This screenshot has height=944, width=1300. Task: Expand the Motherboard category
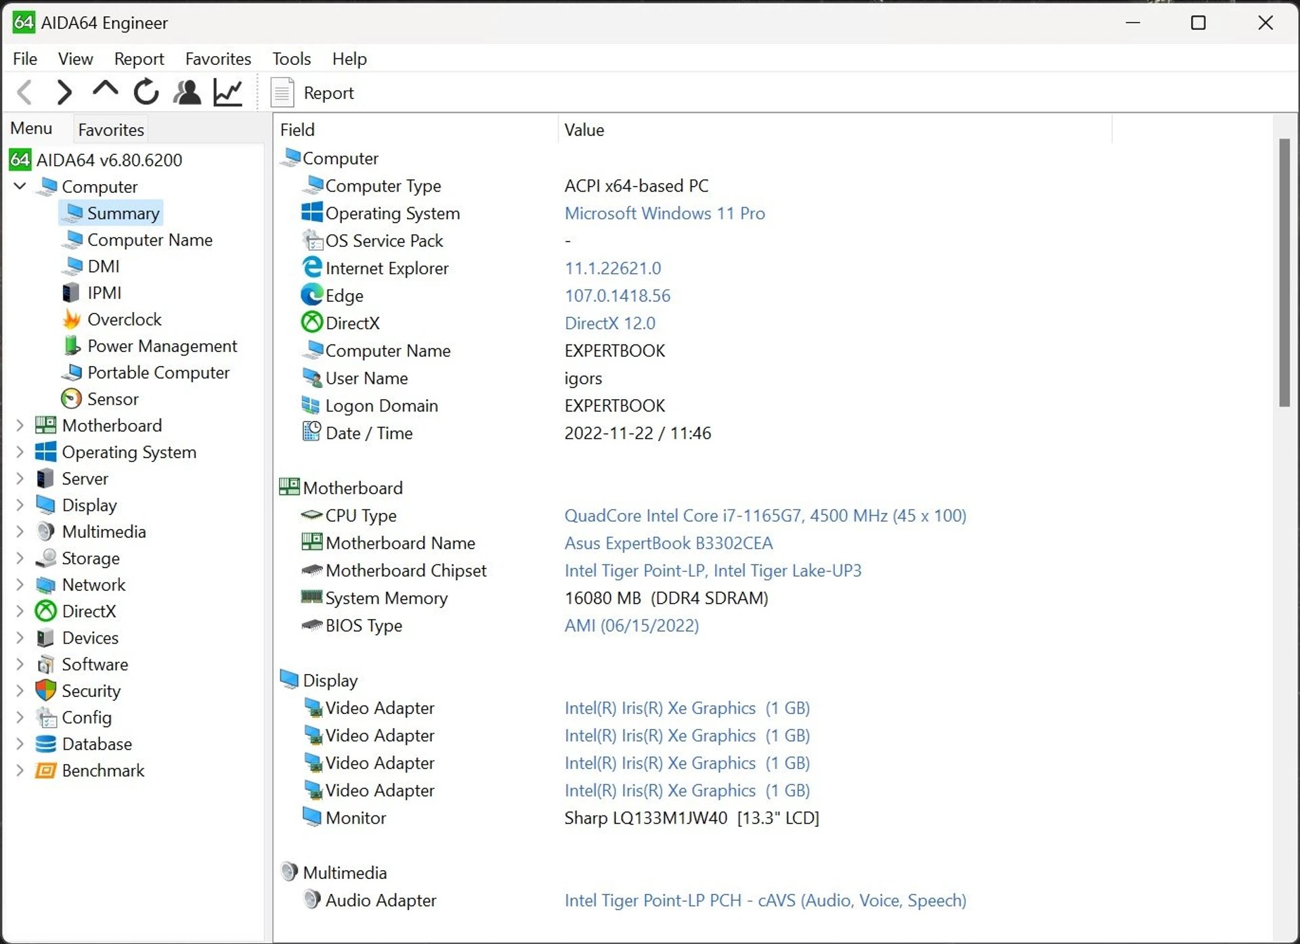19,425
